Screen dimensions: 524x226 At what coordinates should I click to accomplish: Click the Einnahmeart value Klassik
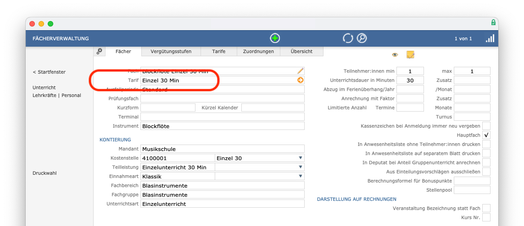click(x=178, y=176)
